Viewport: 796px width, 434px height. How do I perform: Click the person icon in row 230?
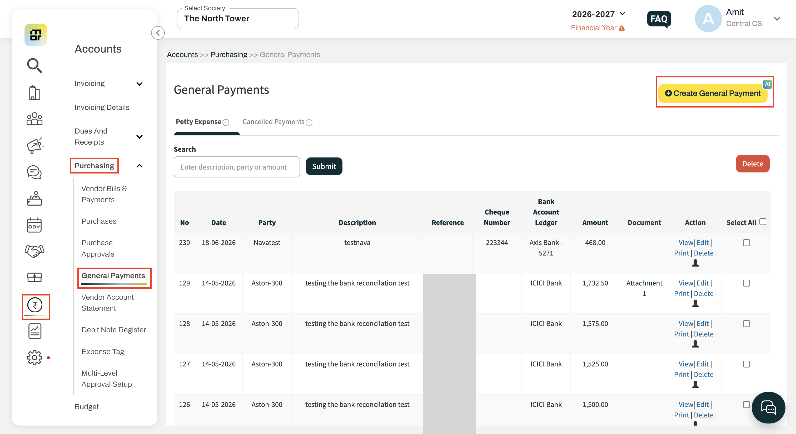pyautogui.click(x=695, y=263)
